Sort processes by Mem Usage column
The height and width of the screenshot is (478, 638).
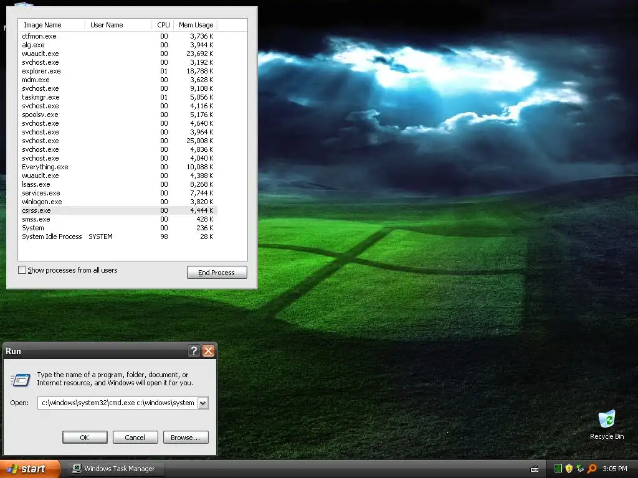[x=196, y=25]
